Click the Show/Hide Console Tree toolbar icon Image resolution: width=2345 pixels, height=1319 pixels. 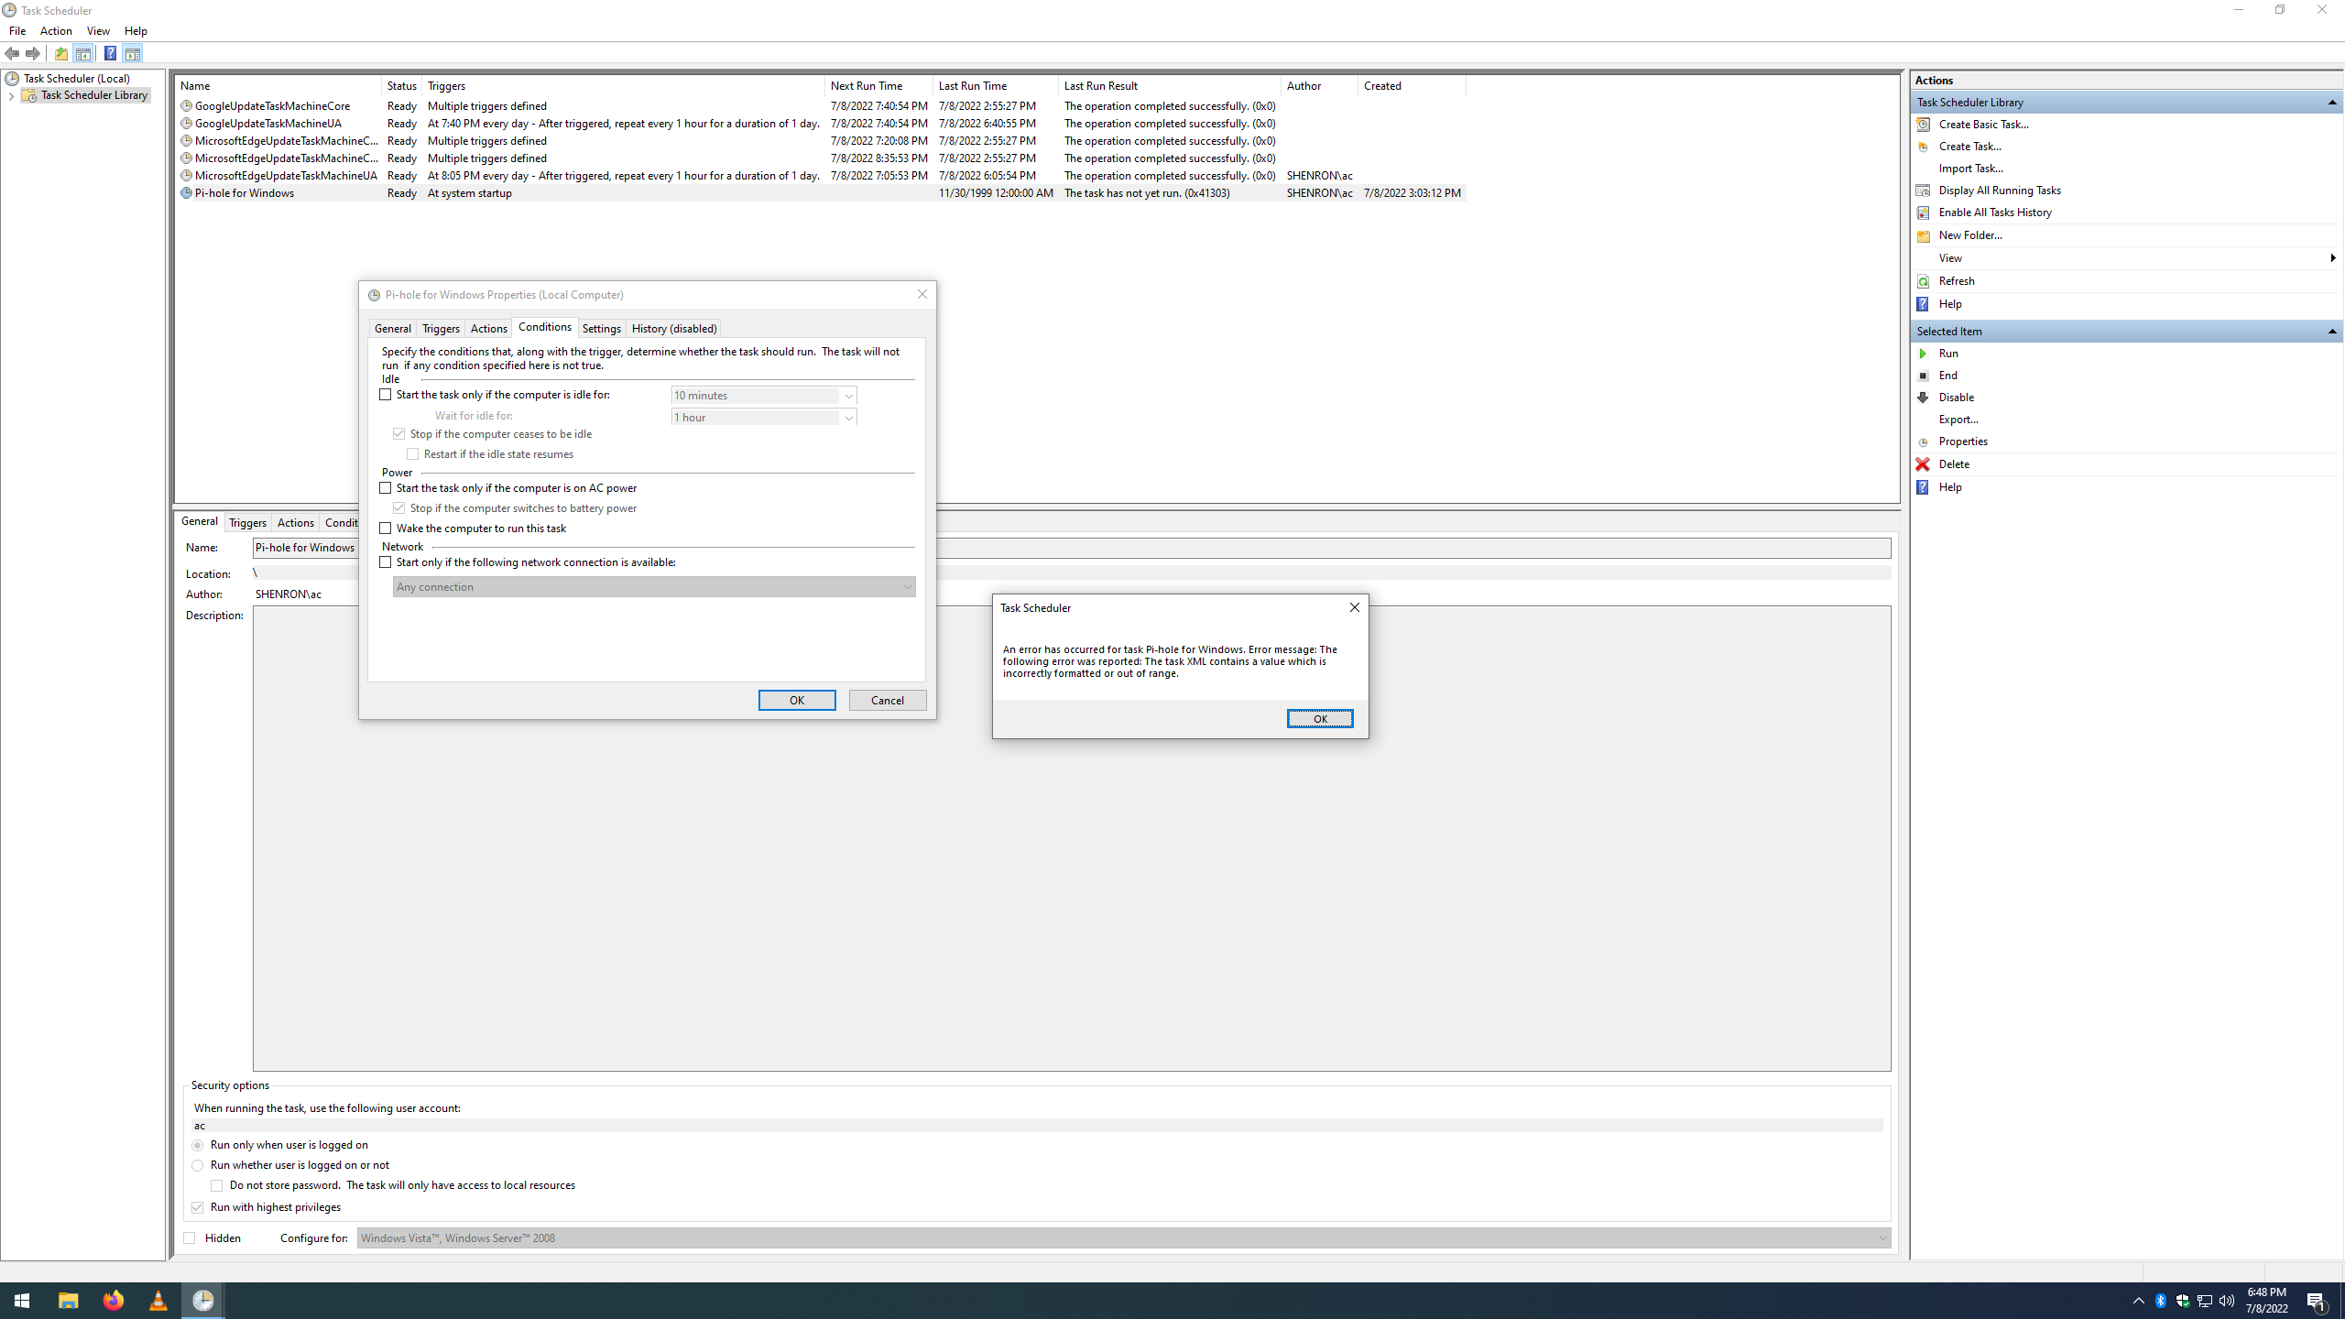[83, 53]
